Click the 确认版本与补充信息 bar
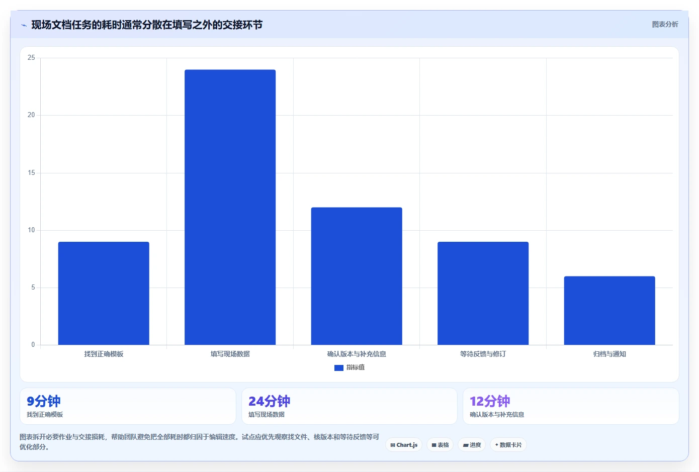Viewport: 699px width, 472px height. (357, 276)
